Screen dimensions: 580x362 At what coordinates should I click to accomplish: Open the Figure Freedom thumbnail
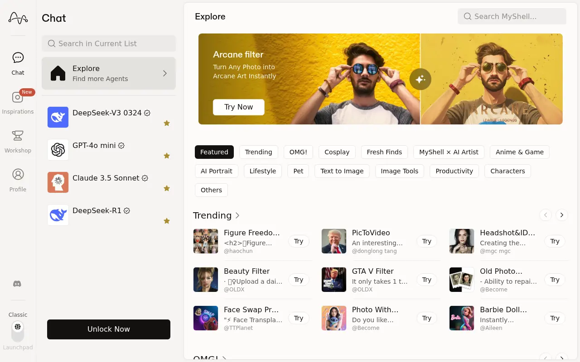click(206, 241)
